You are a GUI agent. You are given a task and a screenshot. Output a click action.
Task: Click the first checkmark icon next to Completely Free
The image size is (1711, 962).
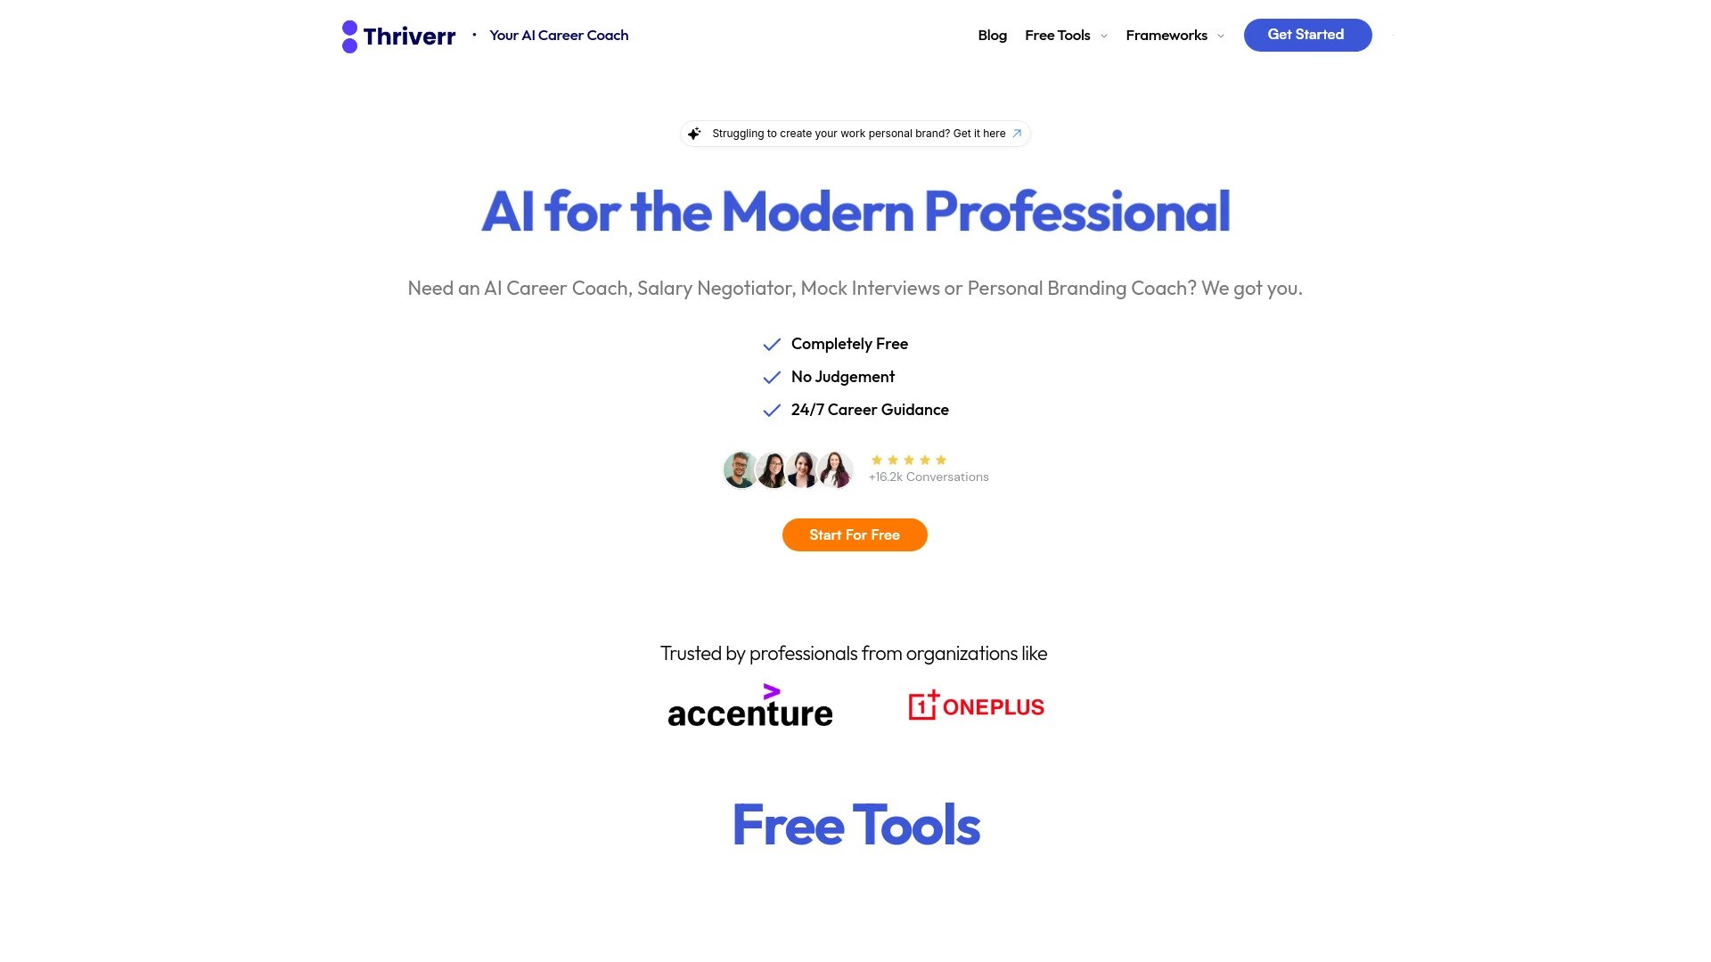point(772,343)
